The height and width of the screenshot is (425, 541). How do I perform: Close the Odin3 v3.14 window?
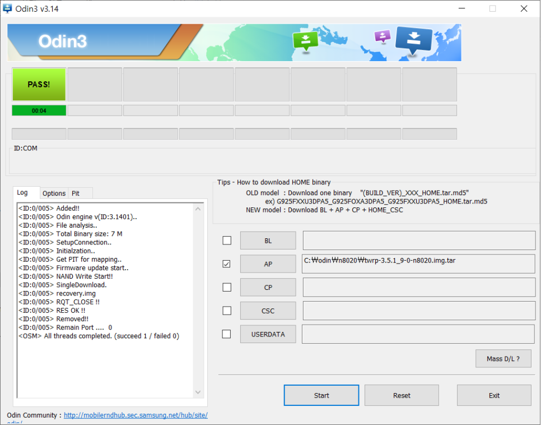pyautogui.click(x=524, y=8)
